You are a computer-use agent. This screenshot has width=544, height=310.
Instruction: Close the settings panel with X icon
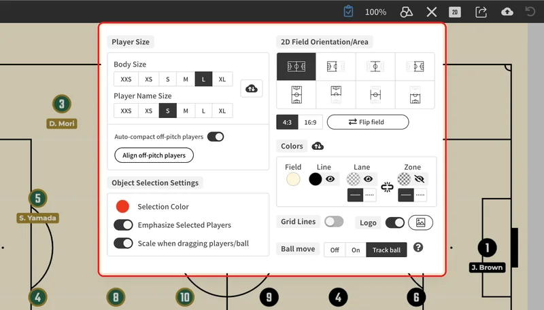click(432, 12)
